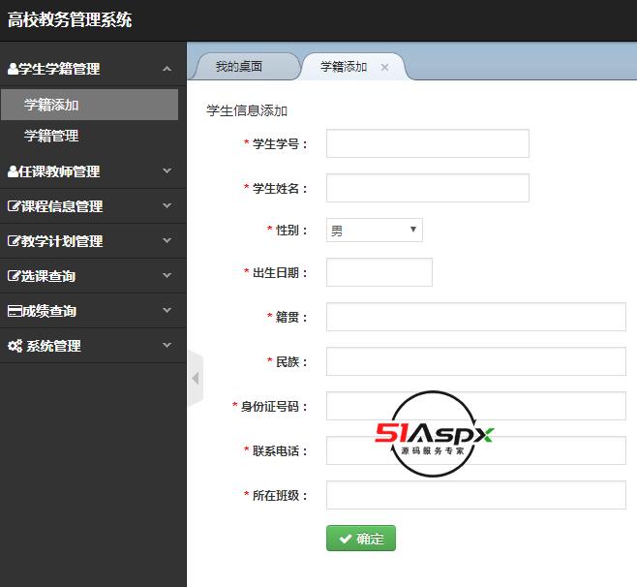Click the 学生学号 label
Image resolution: width=637 pixels, height=587 pixels.
[x=276, y=144]
